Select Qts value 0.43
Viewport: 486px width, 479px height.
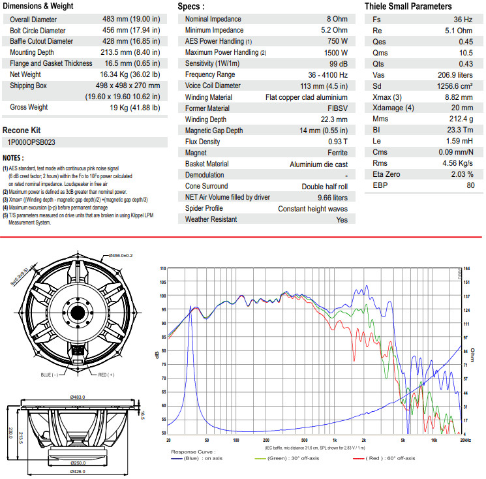(x=466, y=64)
